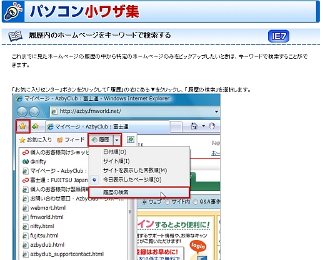Image resolution: width=325 pixels, height=260 pixels.
Task: Click the IE icon on the page tab
Action: pyautogui.click(x=50, y=127)
